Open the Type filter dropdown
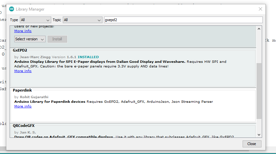Viewport: 276px width, 154px height. (x=35, y=20)
